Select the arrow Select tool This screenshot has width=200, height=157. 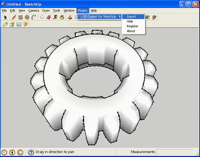[x=5, y=17]
